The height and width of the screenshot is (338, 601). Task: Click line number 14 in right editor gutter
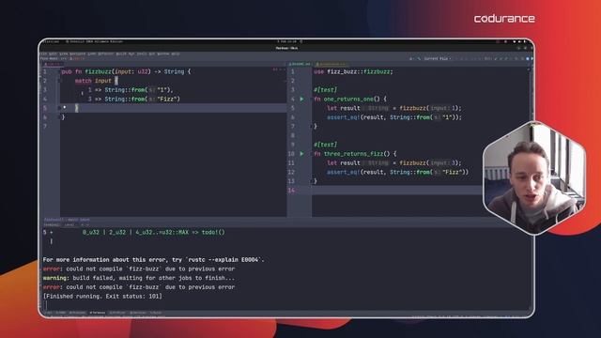pos(291,191)
